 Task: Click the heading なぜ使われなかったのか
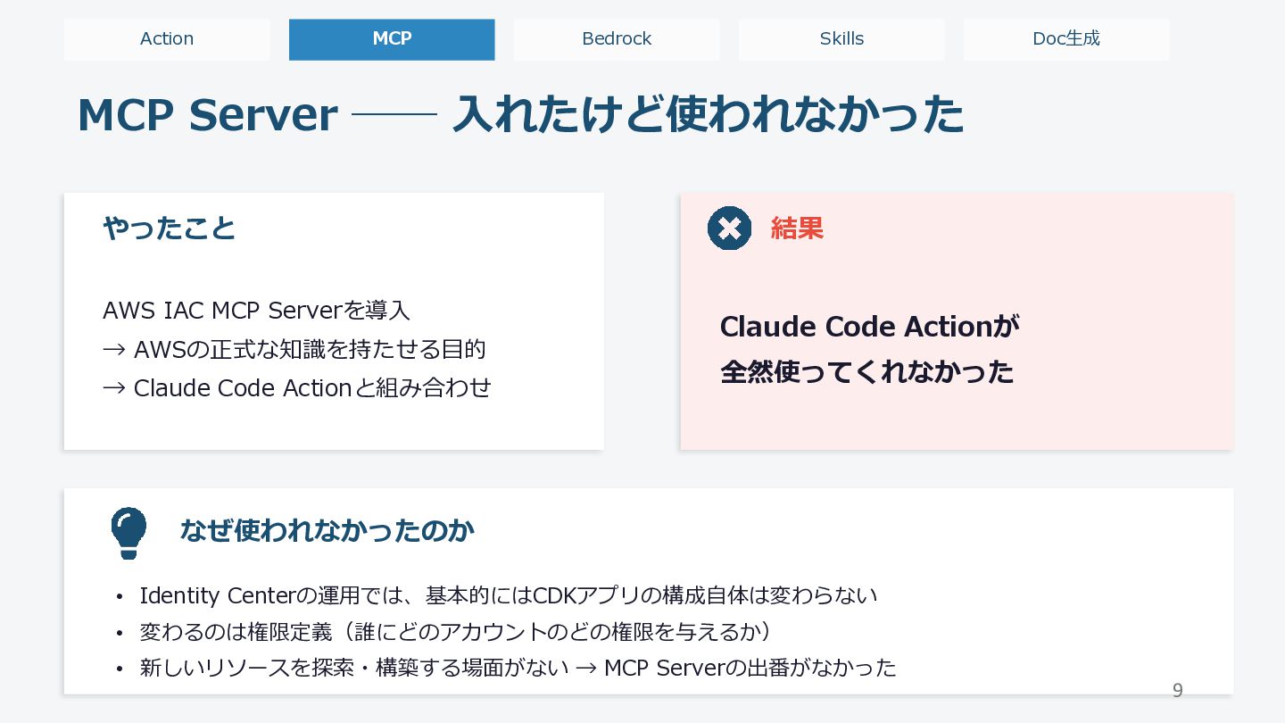(327, 531)
